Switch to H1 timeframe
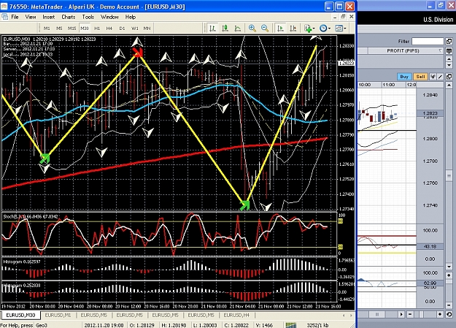Viewport: 456px width, 328px height. (x=97, y=28)
